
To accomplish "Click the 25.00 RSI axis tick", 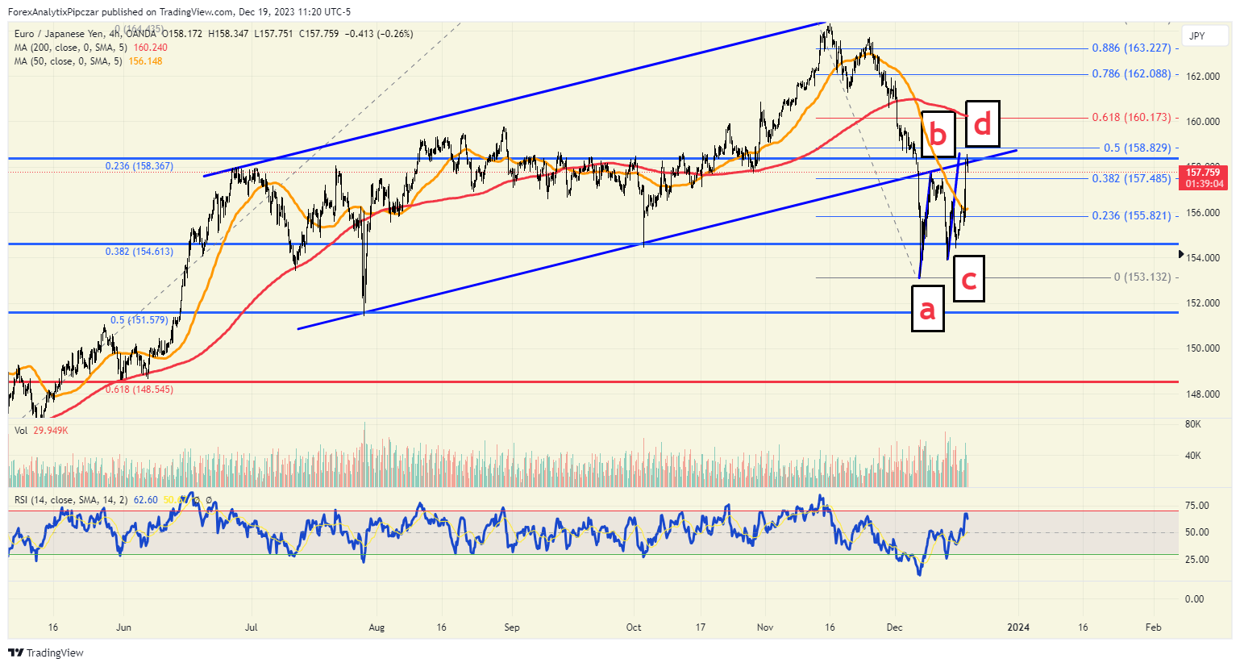I will coord(1197,560).
